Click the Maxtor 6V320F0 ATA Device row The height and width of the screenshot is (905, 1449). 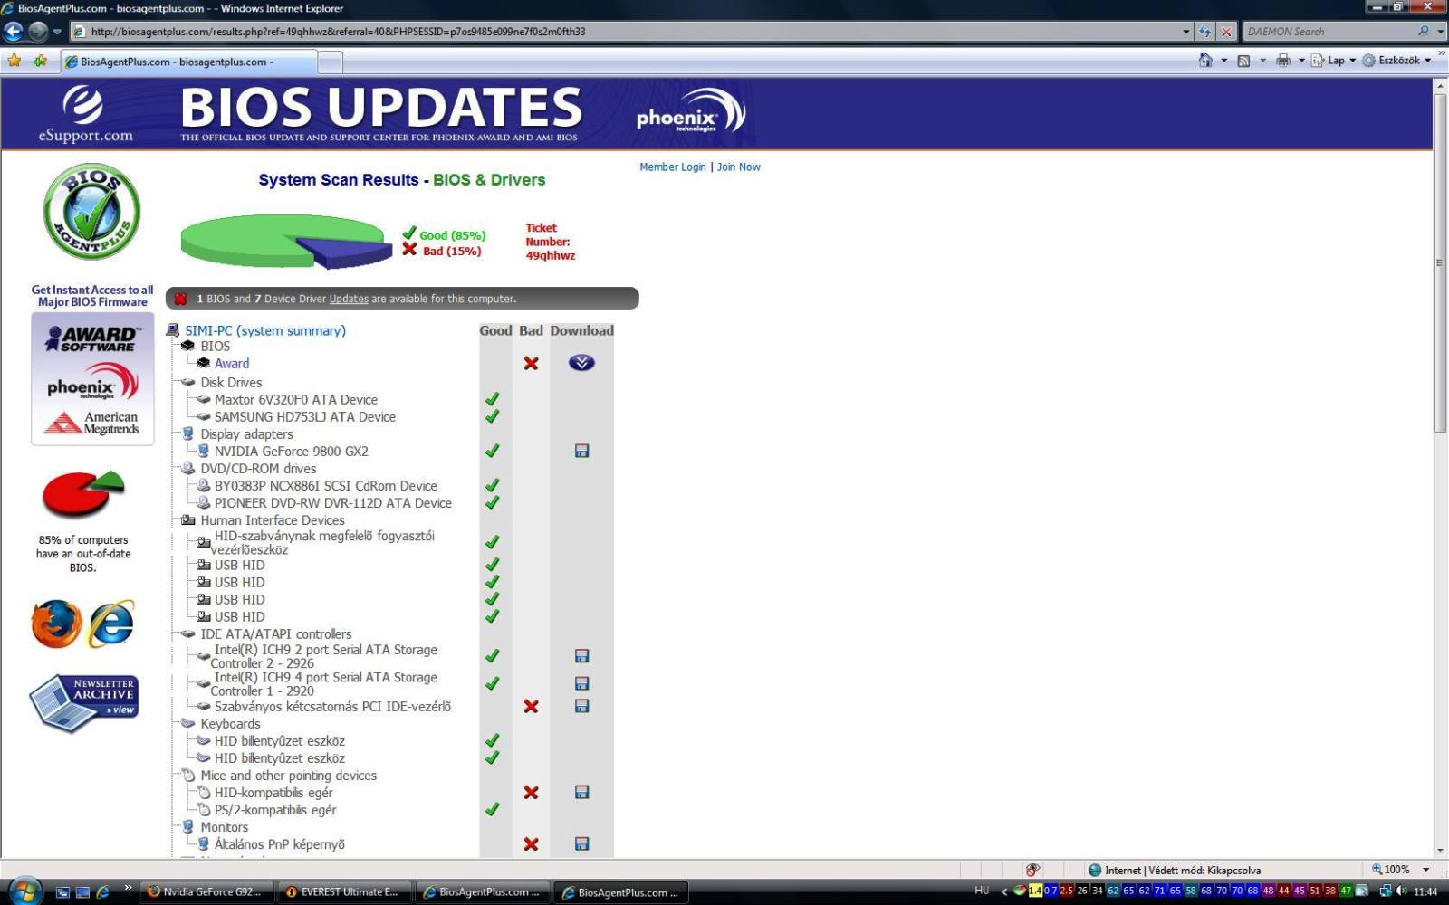(296, 399)
